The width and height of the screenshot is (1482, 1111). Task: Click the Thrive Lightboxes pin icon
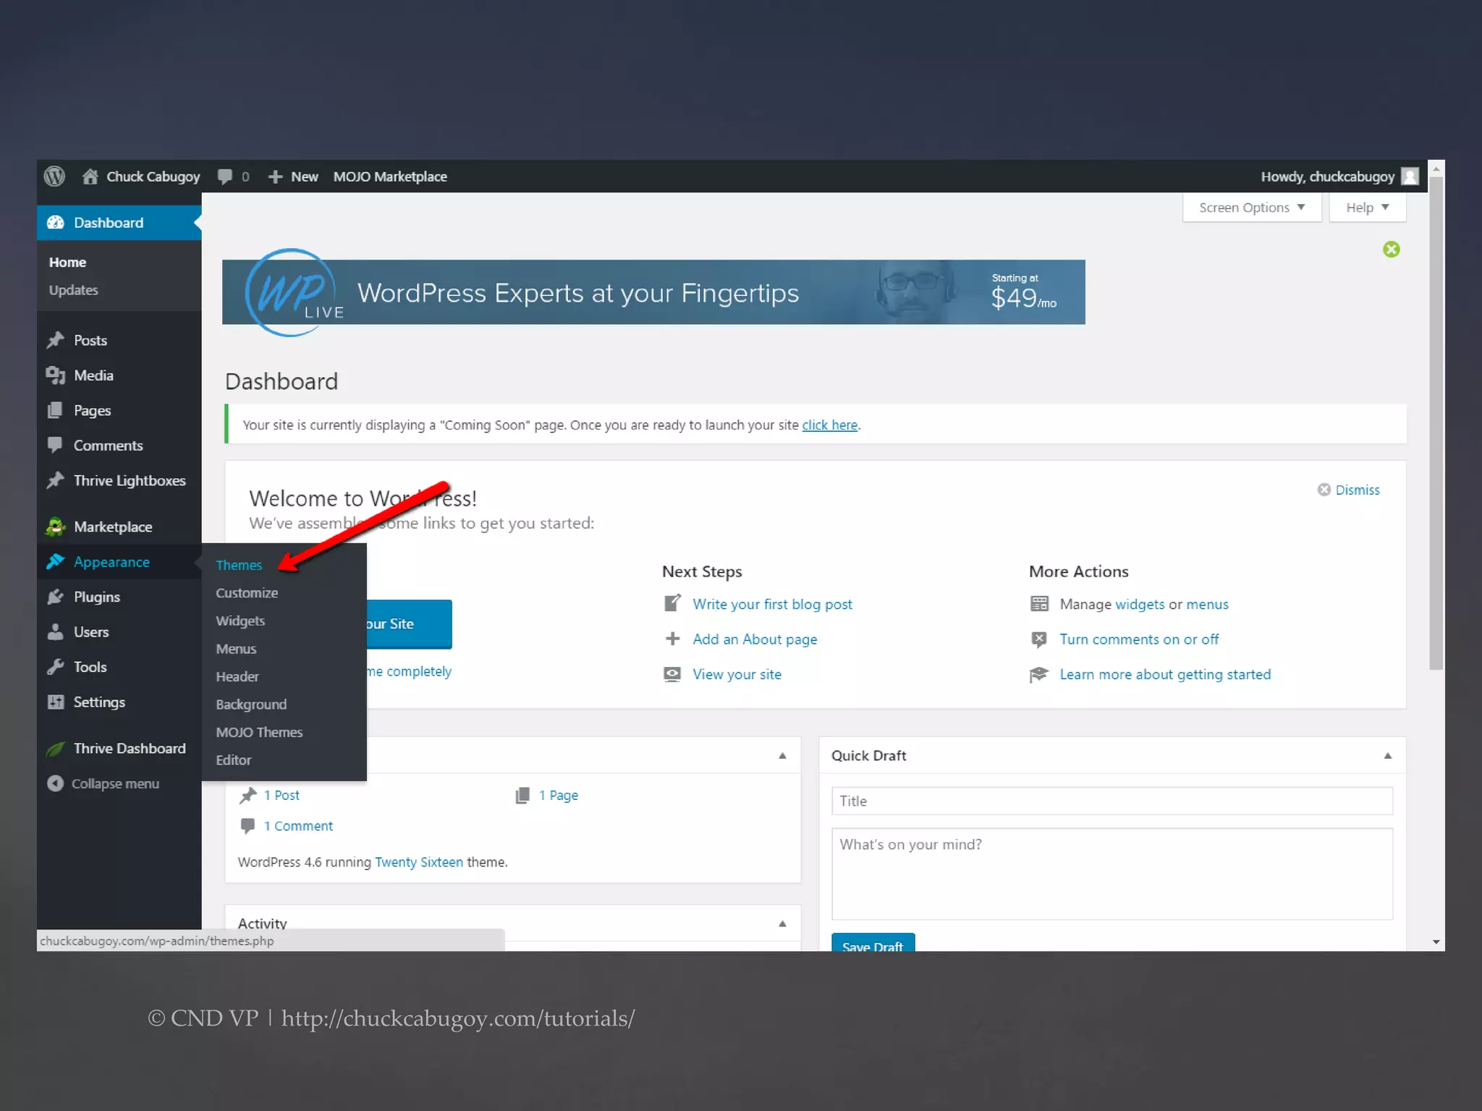click(x=56, y=480)
